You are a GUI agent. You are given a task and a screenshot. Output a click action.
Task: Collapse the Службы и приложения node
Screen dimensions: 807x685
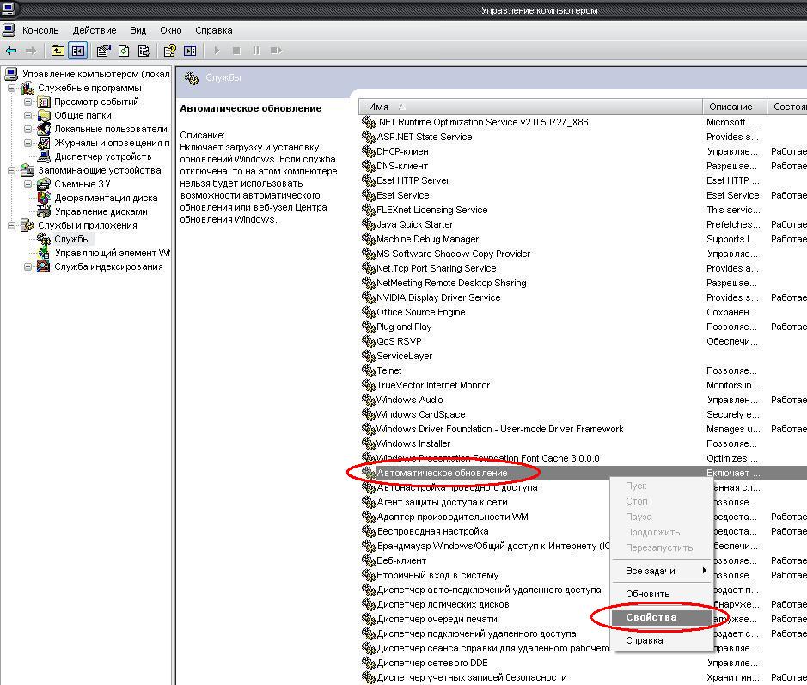[x=11, y=225]
